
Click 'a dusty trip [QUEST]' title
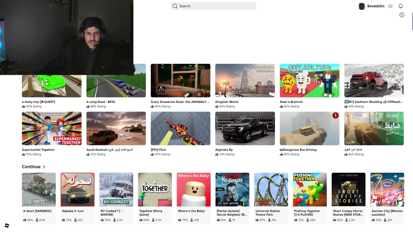tap(38, 102)
